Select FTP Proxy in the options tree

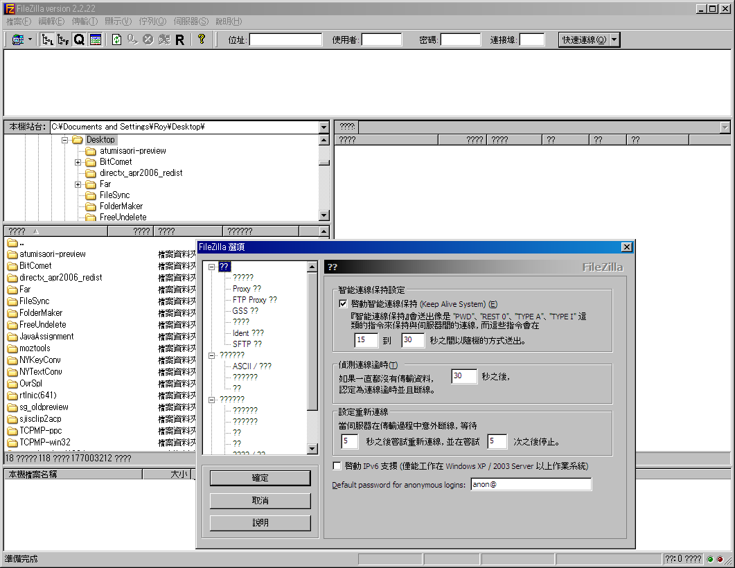[254, 300]
